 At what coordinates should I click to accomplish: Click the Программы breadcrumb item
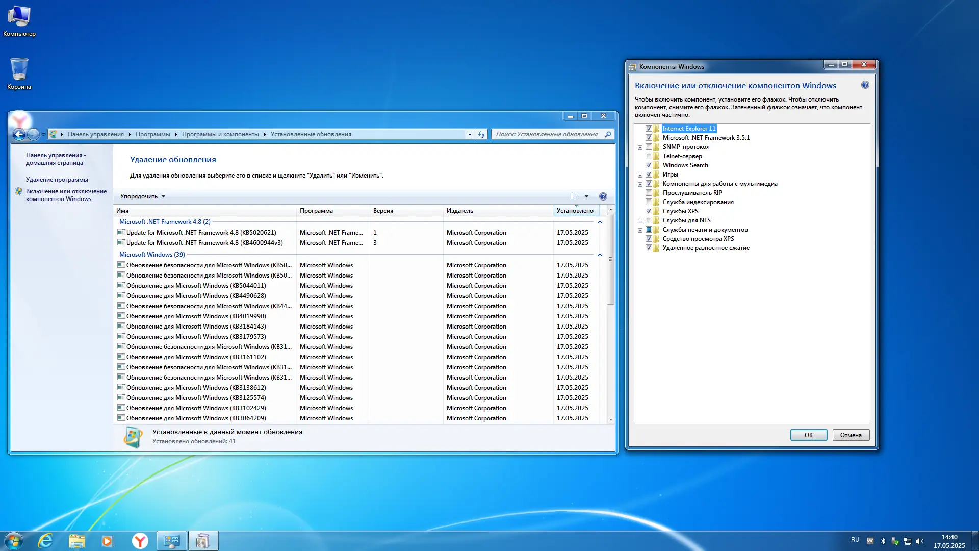(152, 134)
